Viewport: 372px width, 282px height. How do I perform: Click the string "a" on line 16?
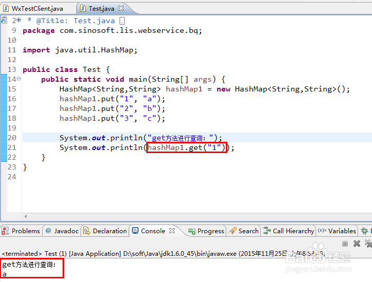tap(149, 99)
